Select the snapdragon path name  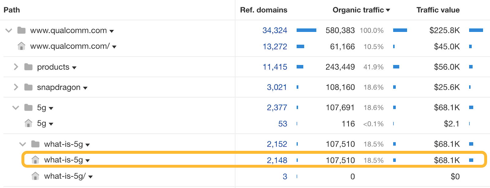(59, 87)
